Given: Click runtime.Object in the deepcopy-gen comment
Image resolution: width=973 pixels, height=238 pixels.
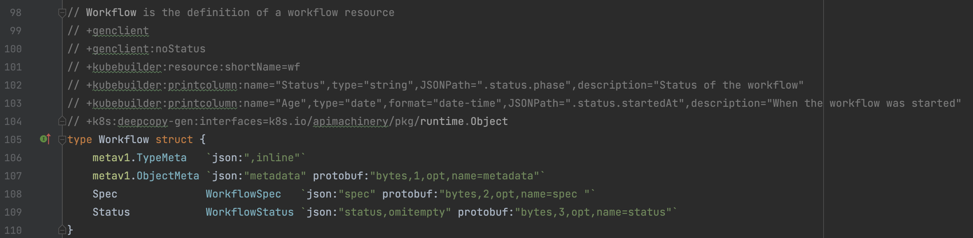Looking at the screenshot, I should tap(463, 121).
